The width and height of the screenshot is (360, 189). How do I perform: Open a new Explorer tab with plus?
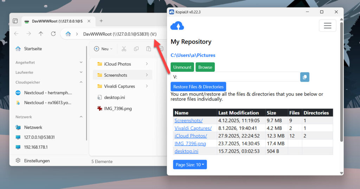pyautogui.click(x=101, y=21)
